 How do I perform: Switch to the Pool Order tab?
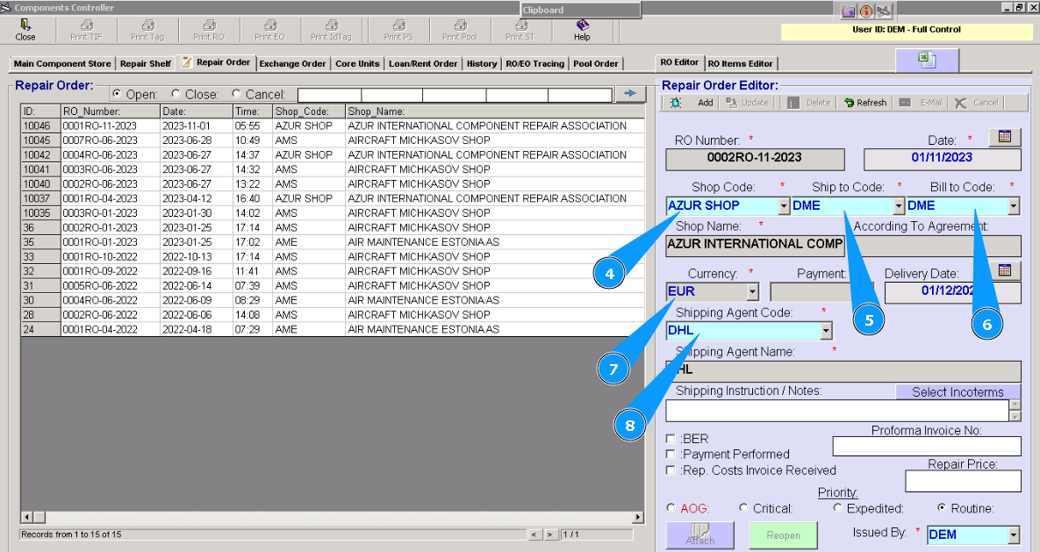(x=596, y=64)
